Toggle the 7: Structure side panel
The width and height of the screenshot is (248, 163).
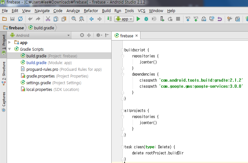[3, 73]
